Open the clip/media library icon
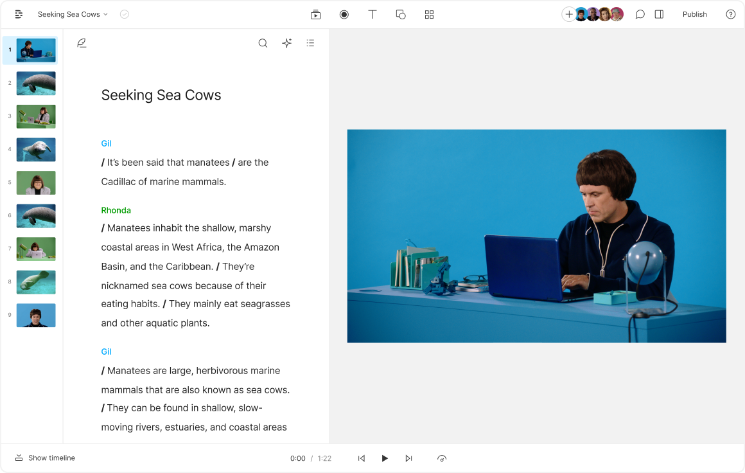 point(315,14)
